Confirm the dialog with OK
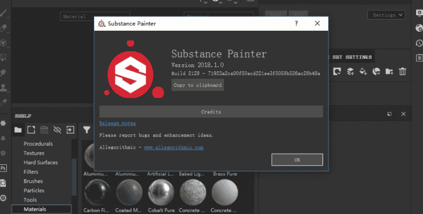 tap(297, 160)
